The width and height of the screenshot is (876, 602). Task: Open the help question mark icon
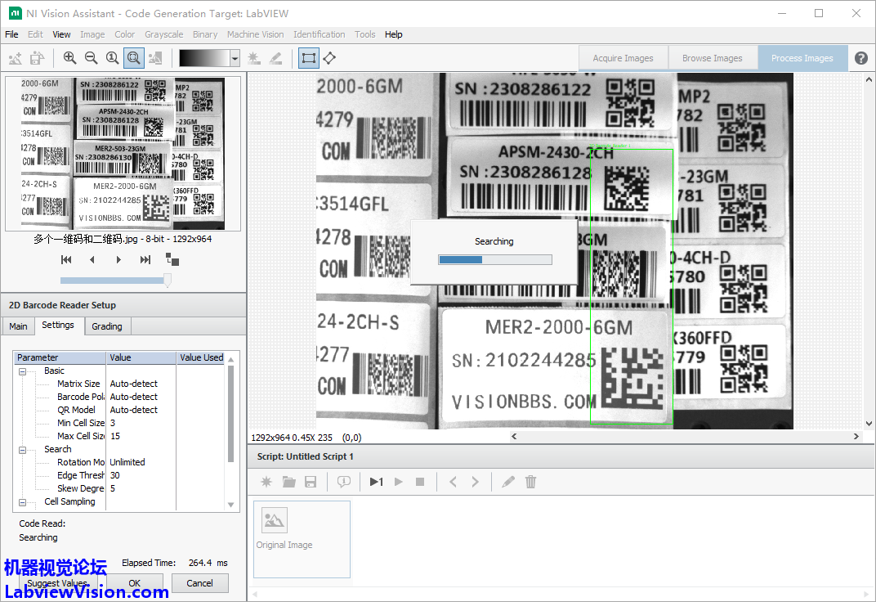pyautogui.click(x=861, y=58)
